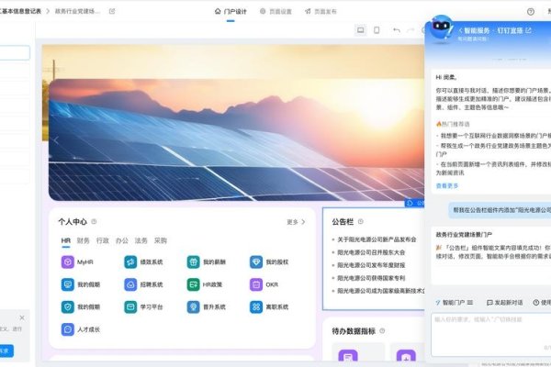The width and height of the screenshot is (551, 367).
Task: Click the redo arrow in toolbar
Action: point(410,30)
